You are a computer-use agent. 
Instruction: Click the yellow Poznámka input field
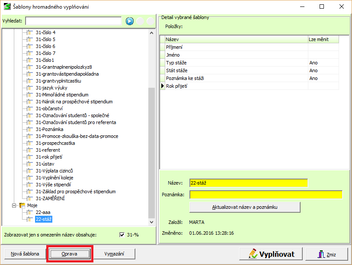point(266,195)
